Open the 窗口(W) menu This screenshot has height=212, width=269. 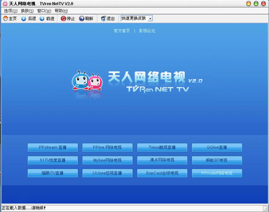[44, 11]
